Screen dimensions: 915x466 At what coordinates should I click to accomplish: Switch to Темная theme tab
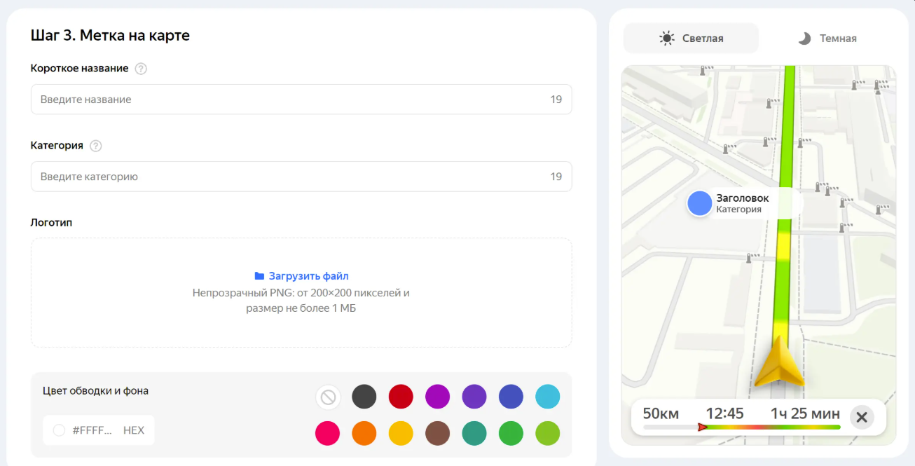pyautogui.click(x=827, y=39)
